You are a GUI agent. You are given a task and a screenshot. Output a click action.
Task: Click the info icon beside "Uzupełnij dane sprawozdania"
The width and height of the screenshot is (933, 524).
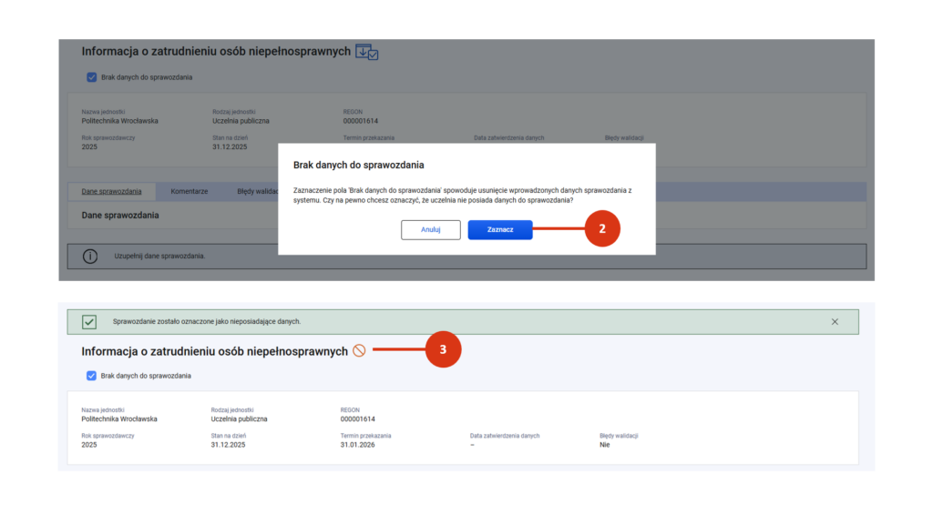click(90, 257)
